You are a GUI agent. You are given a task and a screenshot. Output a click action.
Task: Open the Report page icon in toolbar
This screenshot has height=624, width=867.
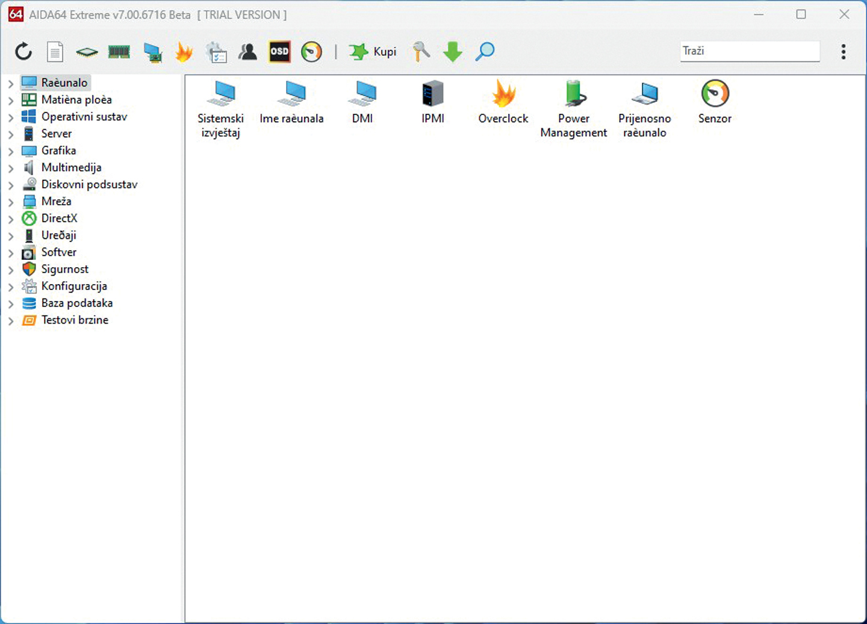click(55, 52)
